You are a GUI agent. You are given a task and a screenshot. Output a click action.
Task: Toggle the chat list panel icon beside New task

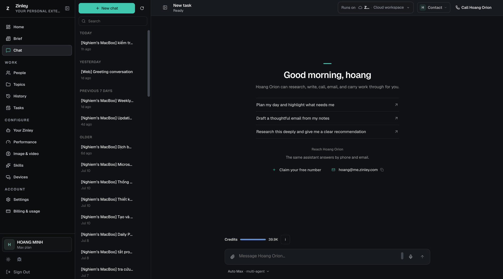pyautogui.click(x=165, y=8)
